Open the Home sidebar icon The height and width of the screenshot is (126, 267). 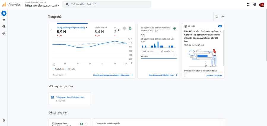pyautogui.click(x=4, y=13)
